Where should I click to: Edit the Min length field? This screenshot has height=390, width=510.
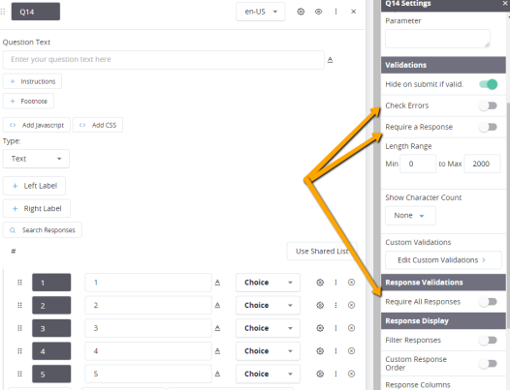click(x=418, y=164)
